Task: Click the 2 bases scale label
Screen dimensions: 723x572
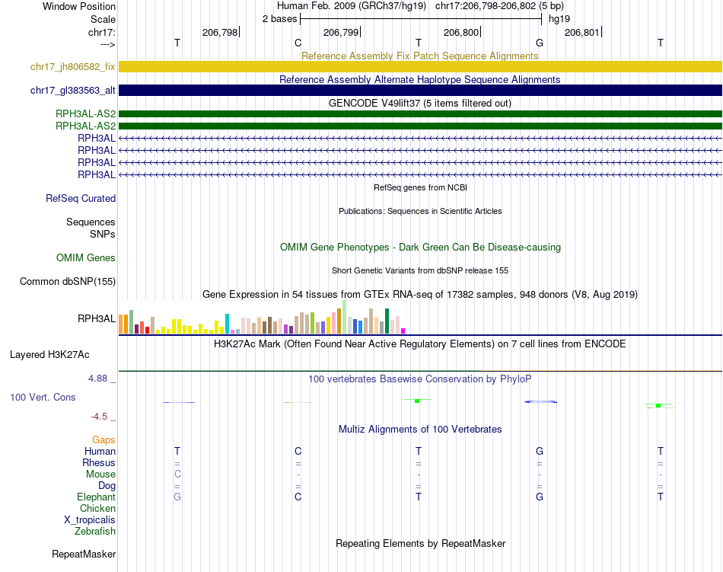Action: coord(279,19)
